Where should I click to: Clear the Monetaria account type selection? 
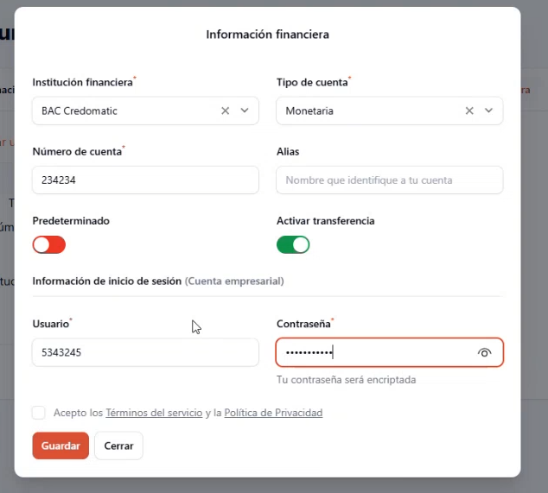(469, 111)
